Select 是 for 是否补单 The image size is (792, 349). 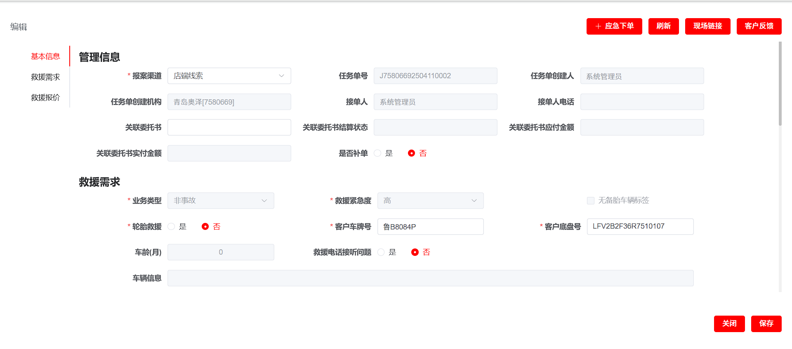(377, 153)
